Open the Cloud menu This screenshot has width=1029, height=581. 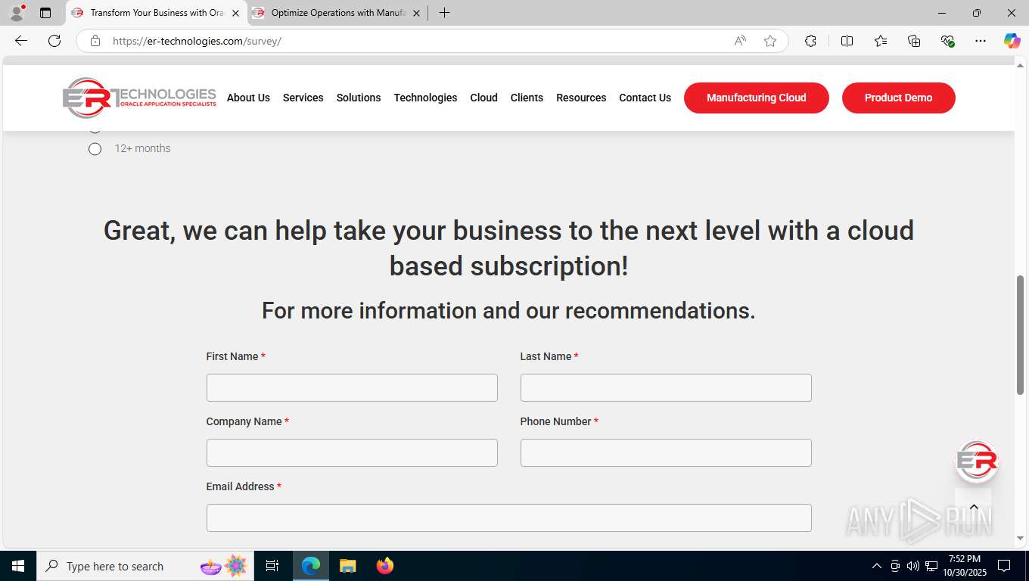point(483,98)
